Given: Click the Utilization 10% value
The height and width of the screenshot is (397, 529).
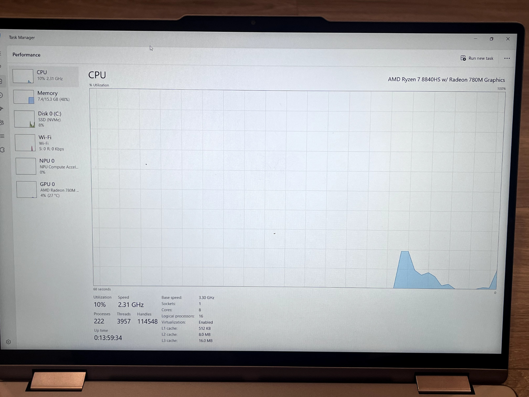Looking at the screenshot, I should click(x=100, y=305).
